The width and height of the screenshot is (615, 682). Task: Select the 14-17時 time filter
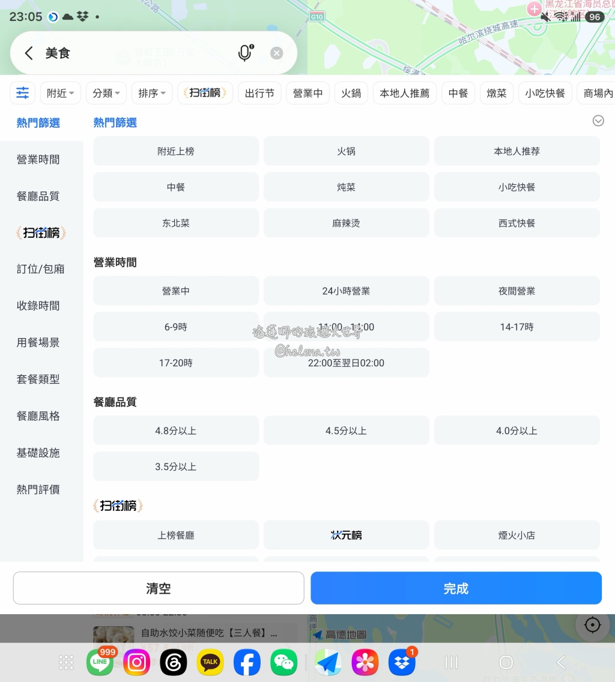click(x=517, y=326)
